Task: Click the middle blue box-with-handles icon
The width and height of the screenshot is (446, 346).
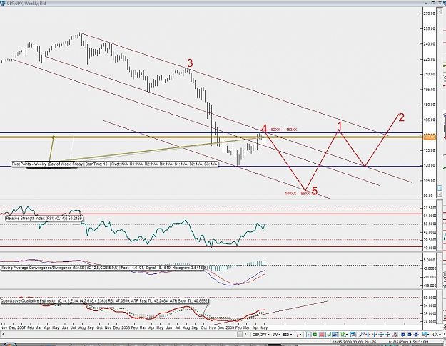Action: pos(410,335)
